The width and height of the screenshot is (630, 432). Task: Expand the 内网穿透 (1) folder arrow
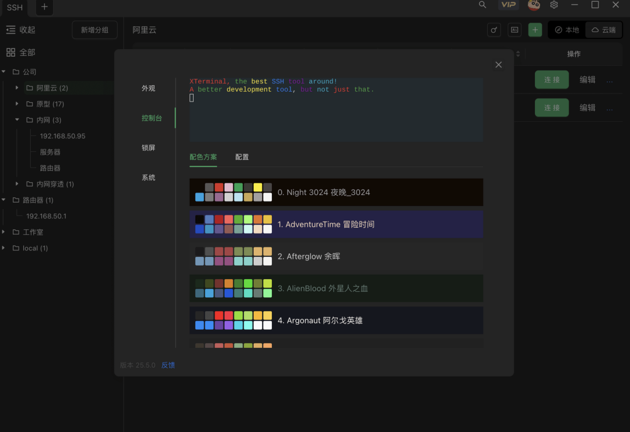coord(17,183)
